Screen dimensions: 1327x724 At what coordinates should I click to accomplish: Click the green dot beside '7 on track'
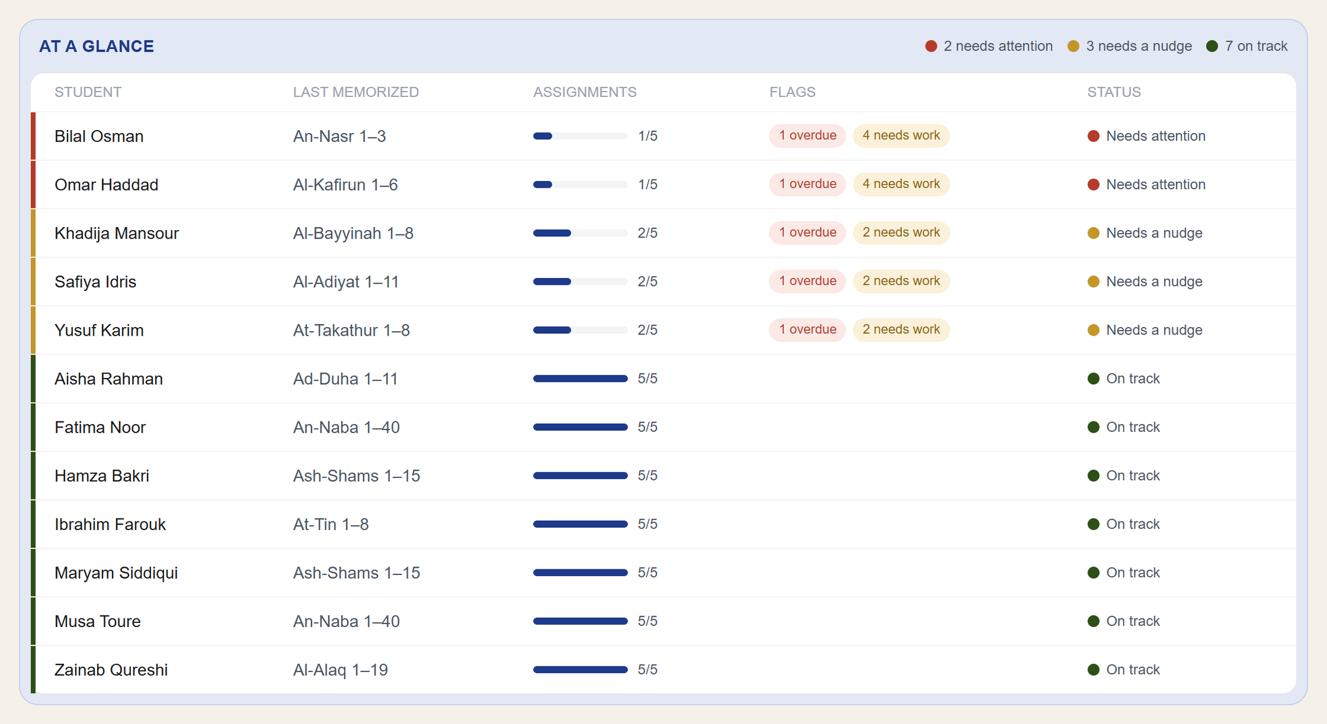1212,46
